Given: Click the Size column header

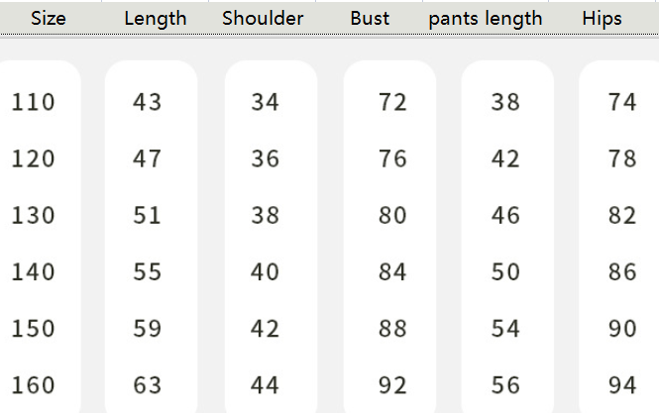Looking at the screenshot, I should (49, 18).
